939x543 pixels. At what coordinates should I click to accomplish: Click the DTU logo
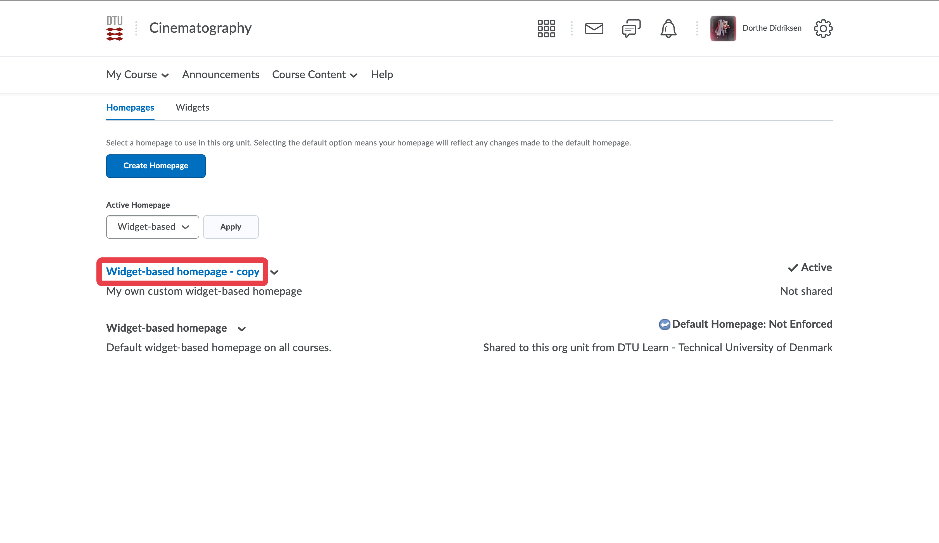point(114,28)
